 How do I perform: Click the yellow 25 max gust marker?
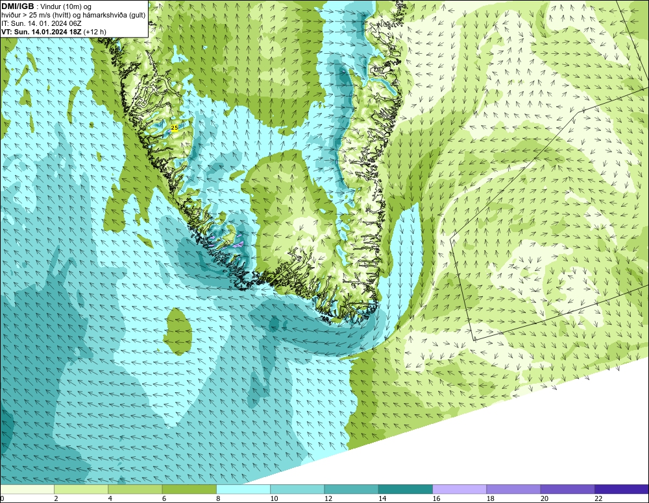pos(174,128)
